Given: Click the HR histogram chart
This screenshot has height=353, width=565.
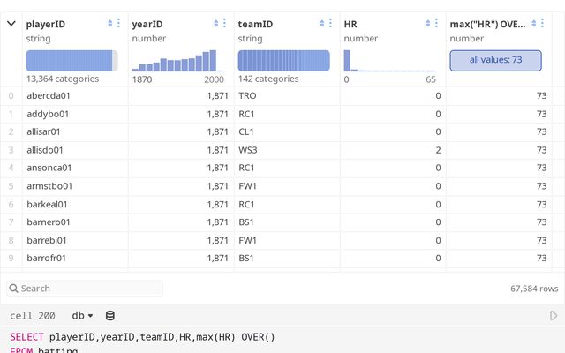Looking at the screenshot, I should click(389, 60).
